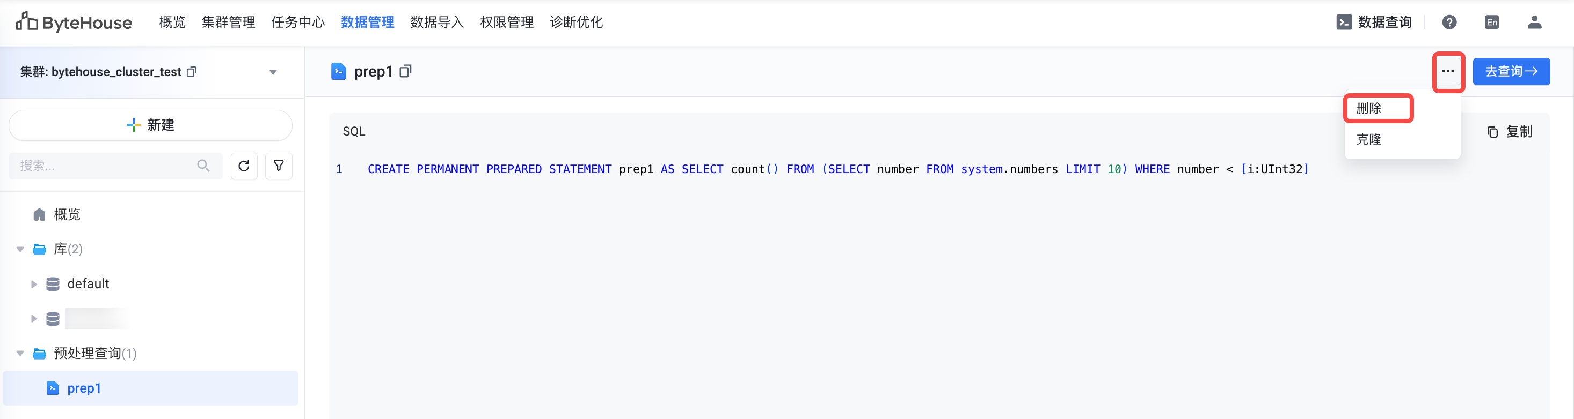Copy the prep1 title name

405,72
